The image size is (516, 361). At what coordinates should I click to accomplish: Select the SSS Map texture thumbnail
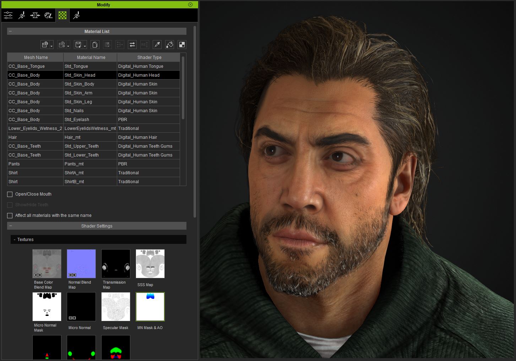tap(150, 264)
